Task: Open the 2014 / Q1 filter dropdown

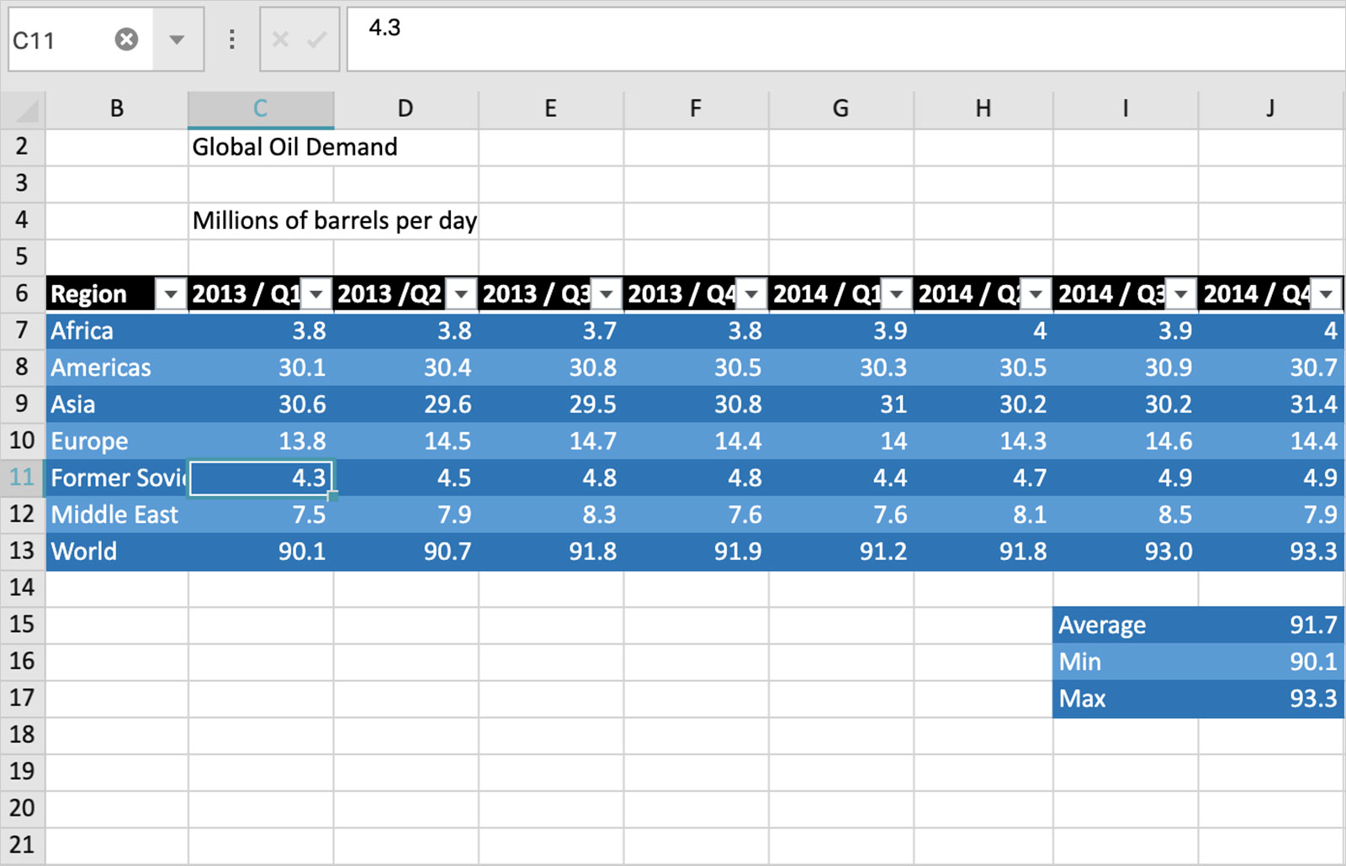Action: [898, 294]
